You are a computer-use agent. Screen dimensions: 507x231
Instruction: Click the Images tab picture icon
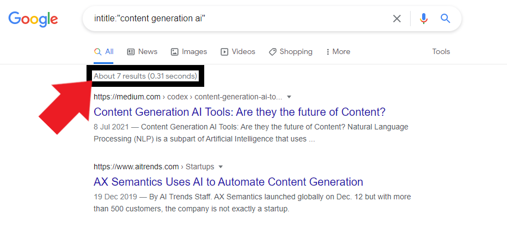click(175, 52)
